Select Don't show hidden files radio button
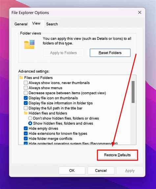 [30, 118]
